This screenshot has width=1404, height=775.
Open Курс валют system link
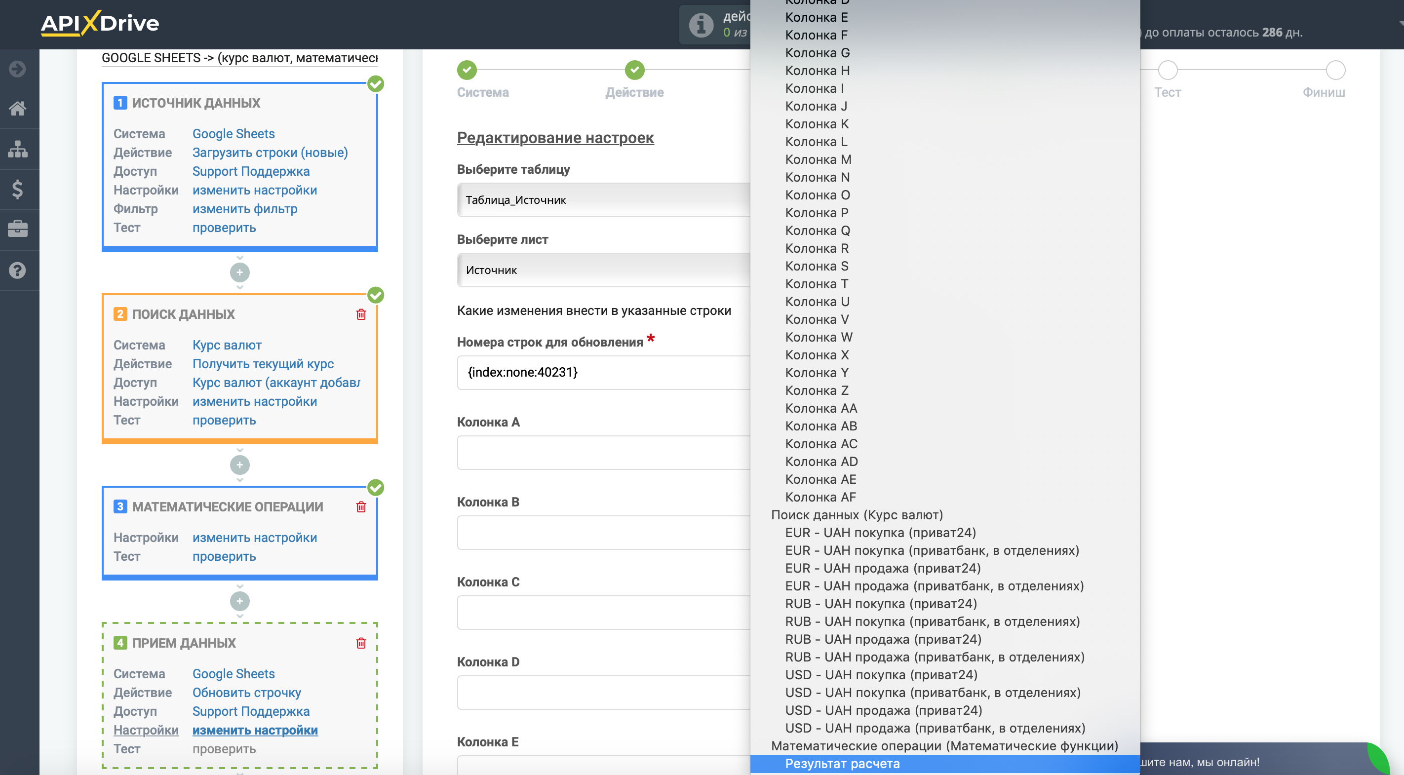click(227, 345)
